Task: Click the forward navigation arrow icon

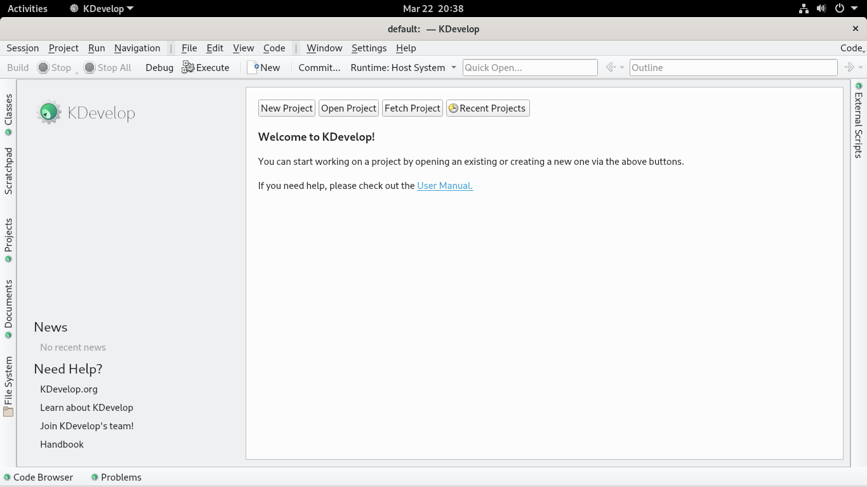Action: (x=849, y=67)
